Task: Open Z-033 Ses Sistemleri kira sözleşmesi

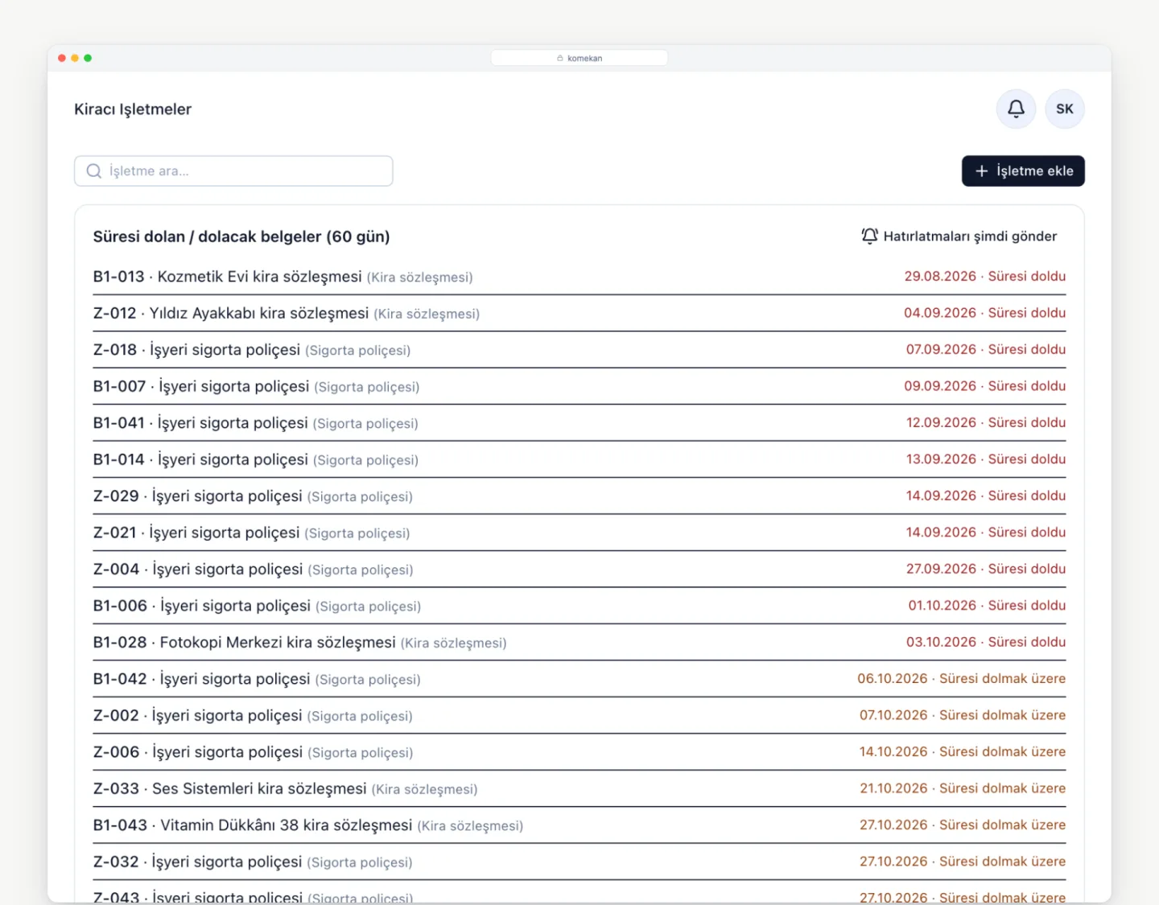Action: pos(579,789)
